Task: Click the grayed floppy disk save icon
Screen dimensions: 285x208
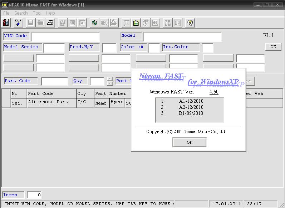Action: click(31, 23)
